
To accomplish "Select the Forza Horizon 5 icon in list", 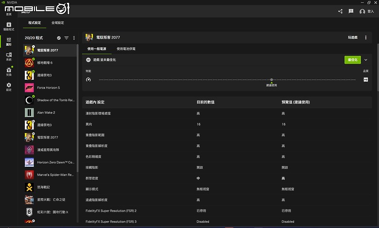I will [29, 88].
